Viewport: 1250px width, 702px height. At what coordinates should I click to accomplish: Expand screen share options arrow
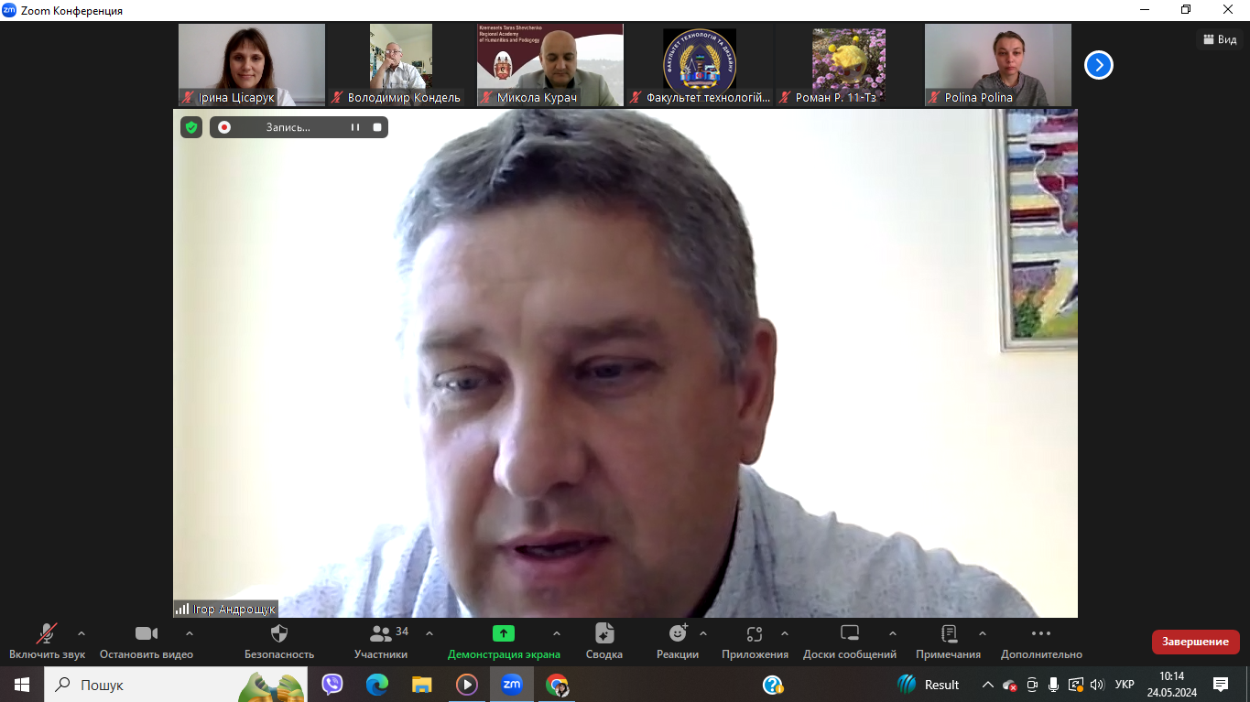point(557,633)
